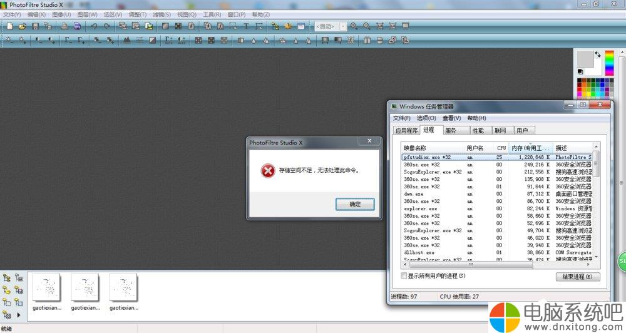Select the dllhost.exe process row
The width and height of the screenshot is (626, 333).
496,252
